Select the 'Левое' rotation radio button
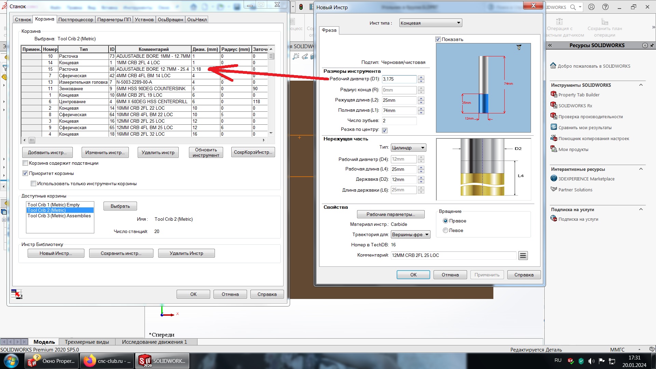The width and height of the screenshot is (656, 369). 446,230
